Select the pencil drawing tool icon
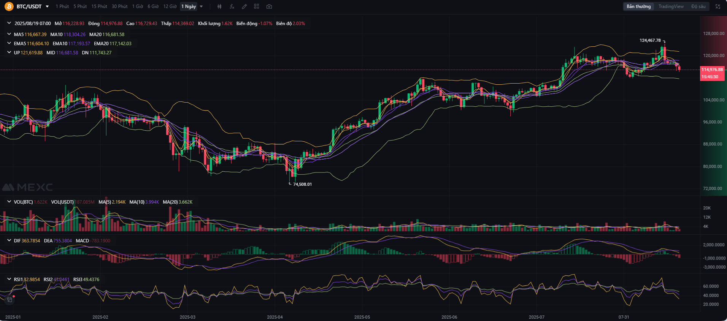The height and width of the screenshot is (321, 727). pyautogui.click(x=244, y=6)
